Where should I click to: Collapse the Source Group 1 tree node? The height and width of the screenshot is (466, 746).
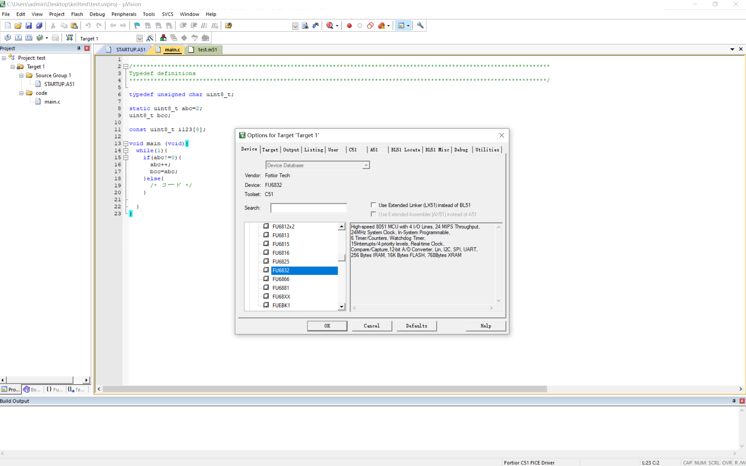21,76
